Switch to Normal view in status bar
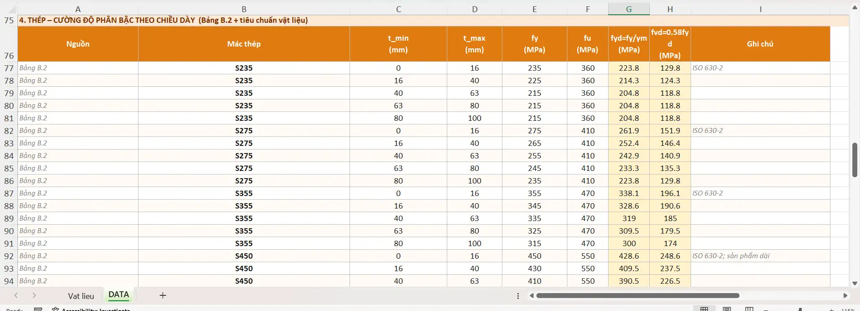Screen dimensions: 860x311 pyautogui.click(x=704, y=309)
